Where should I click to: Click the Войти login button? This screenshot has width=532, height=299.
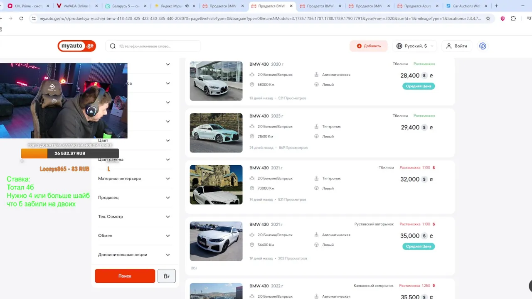click(x=456, y=46)
